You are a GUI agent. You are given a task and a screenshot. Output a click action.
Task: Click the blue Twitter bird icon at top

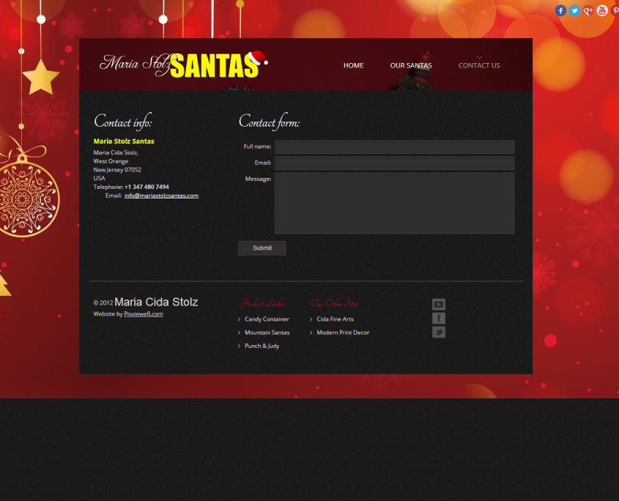(x=574, y=10)
